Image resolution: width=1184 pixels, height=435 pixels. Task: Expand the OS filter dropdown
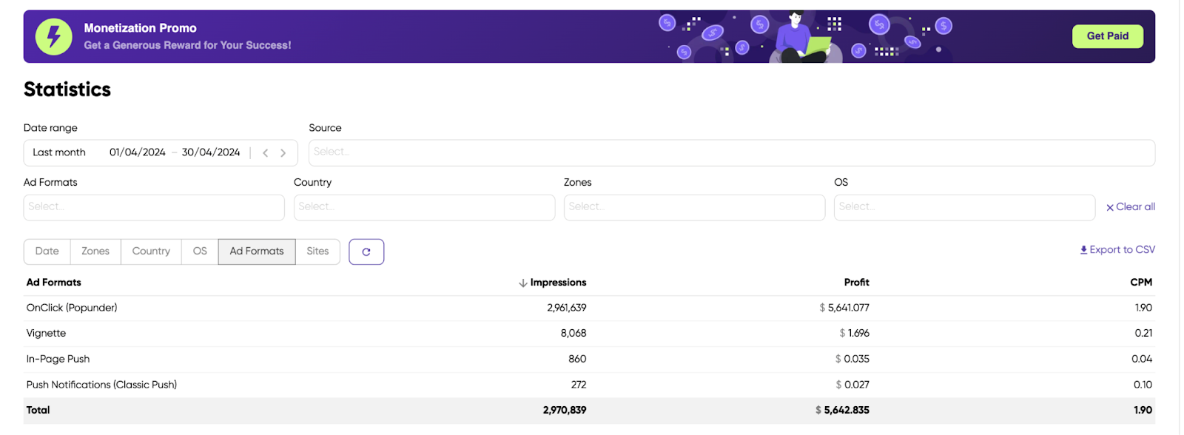point(963,207)
